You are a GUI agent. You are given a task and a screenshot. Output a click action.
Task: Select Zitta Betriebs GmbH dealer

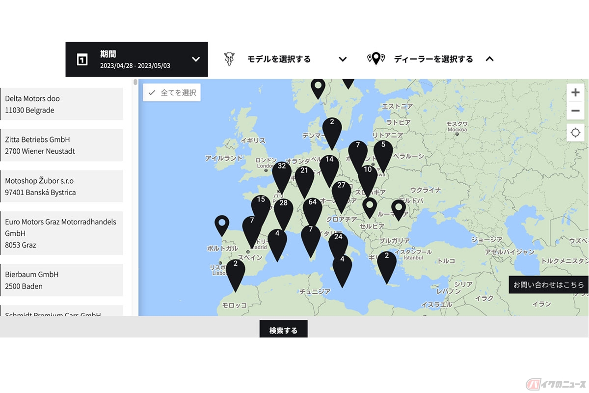pyautogui.click(x=61, y=145)
